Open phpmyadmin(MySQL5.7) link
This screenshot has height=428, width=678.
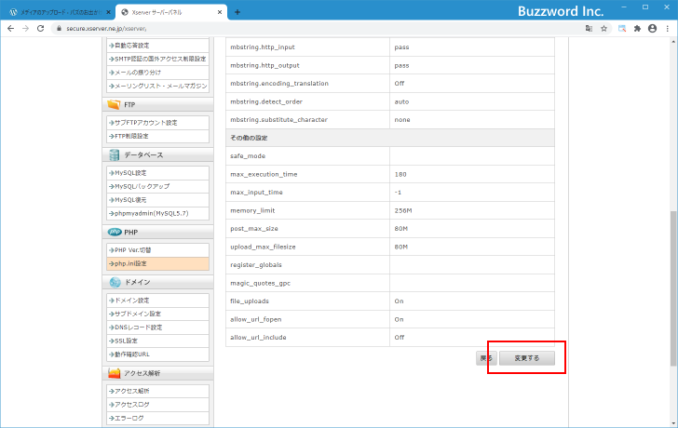[149, 213]
